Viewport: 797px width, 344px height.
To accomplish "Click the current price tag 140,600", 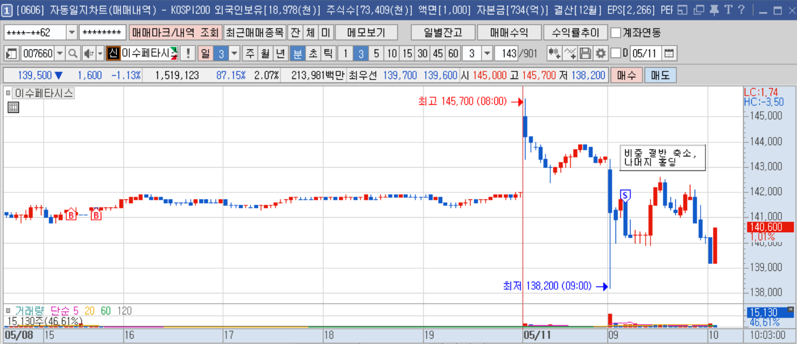I will tap(770, 227).
